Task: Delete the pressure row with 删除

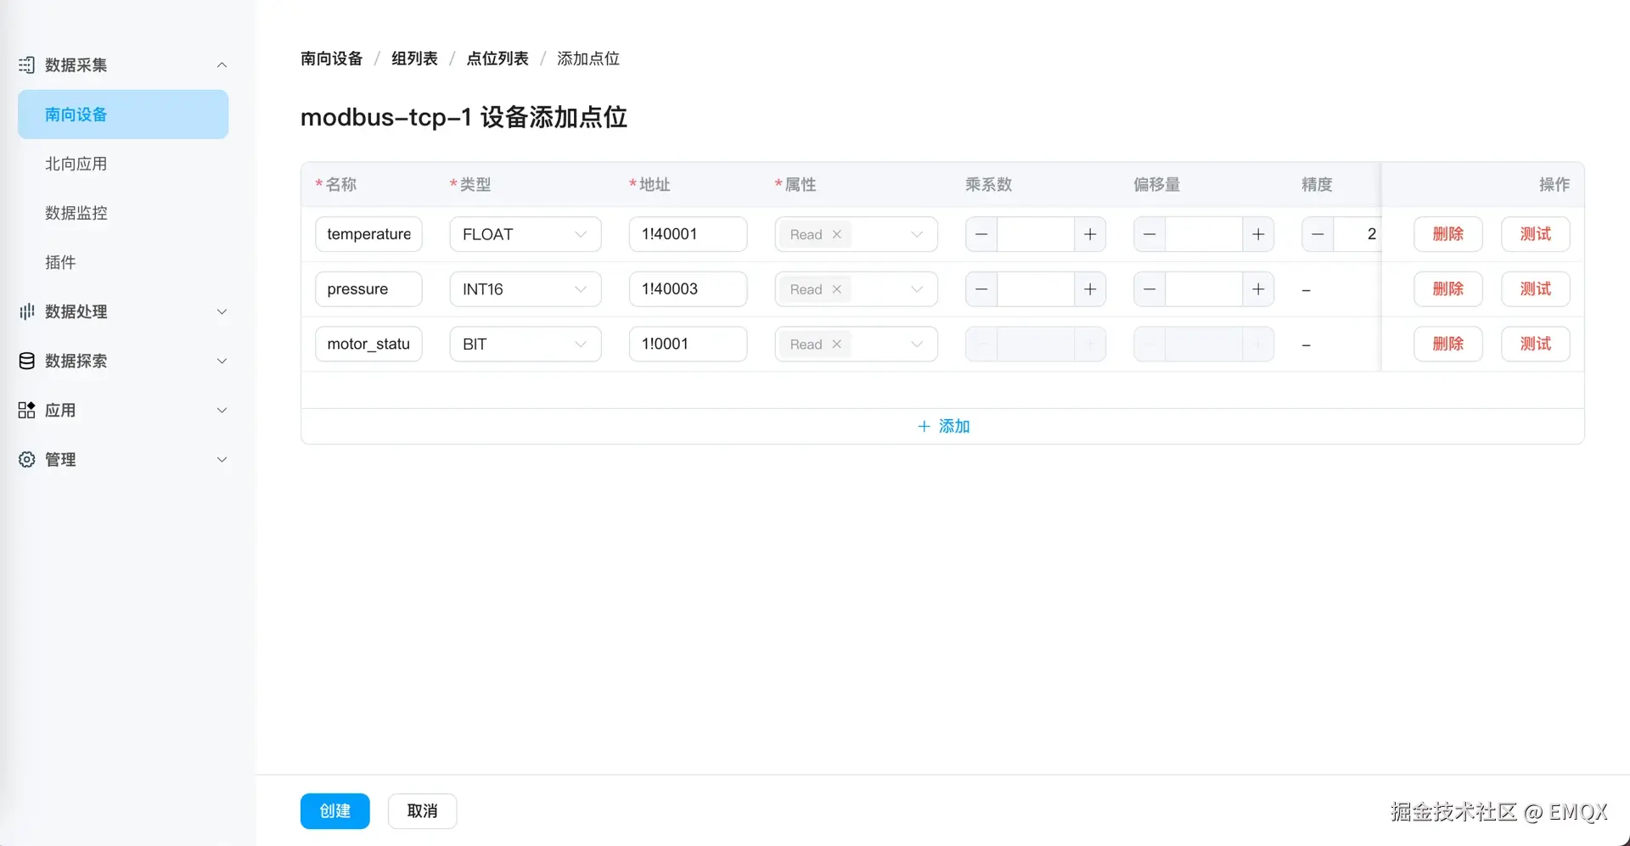Action: coord(1447,289)
